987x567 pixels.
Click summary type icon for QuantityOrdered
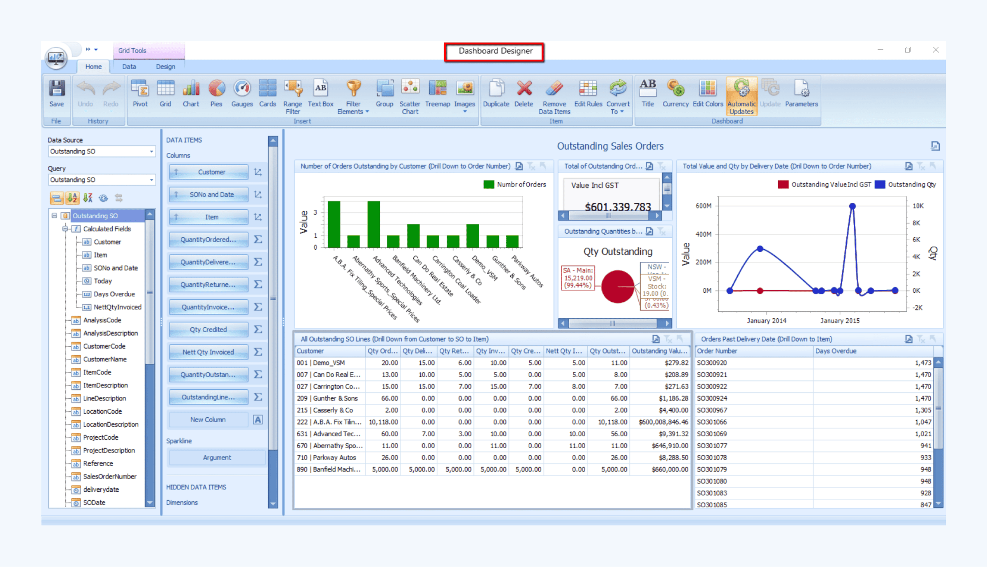pyautogui.click(x=258, y=239)
